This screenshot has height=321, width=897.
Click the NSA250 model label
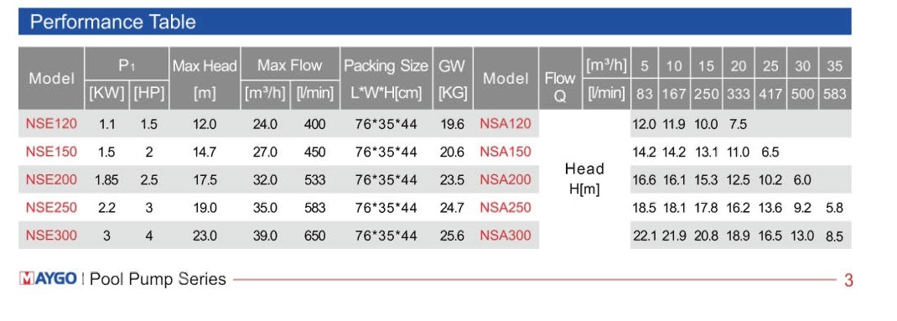506,208
